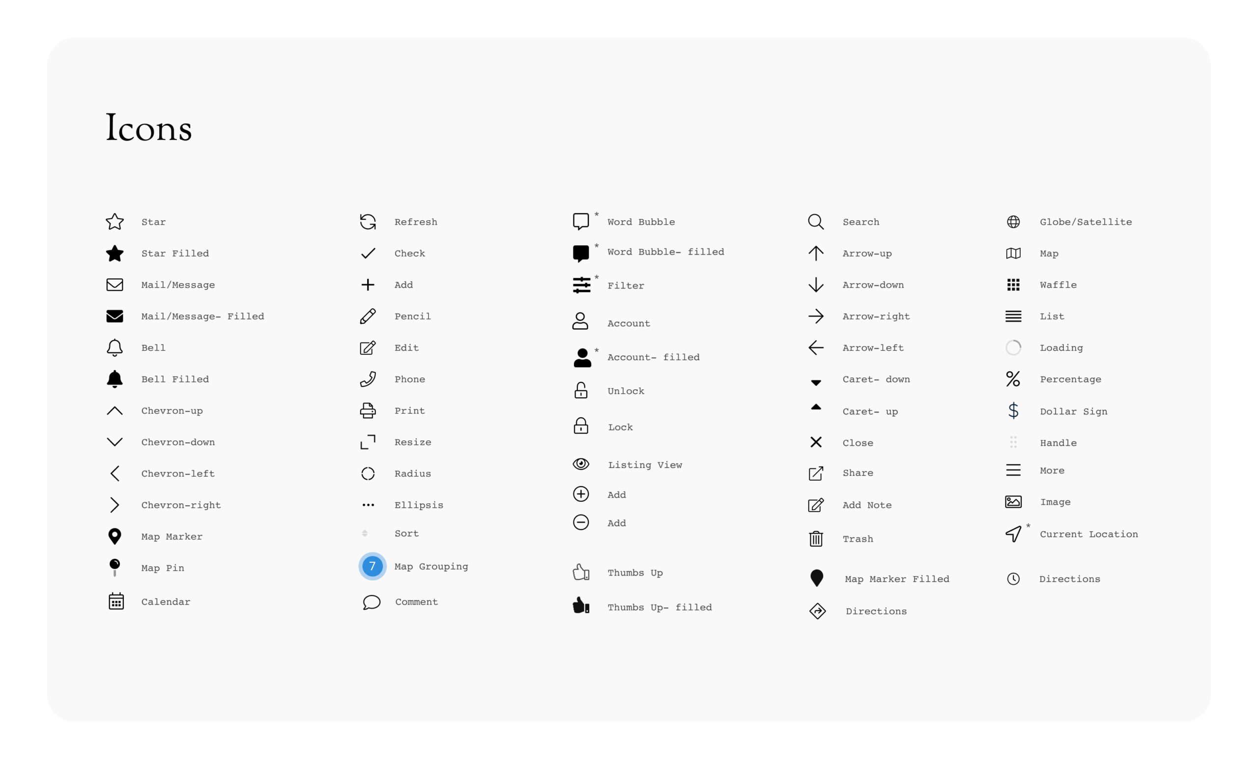
Task: Click the Globe/Satellite icon
Action: point(1013,222)
